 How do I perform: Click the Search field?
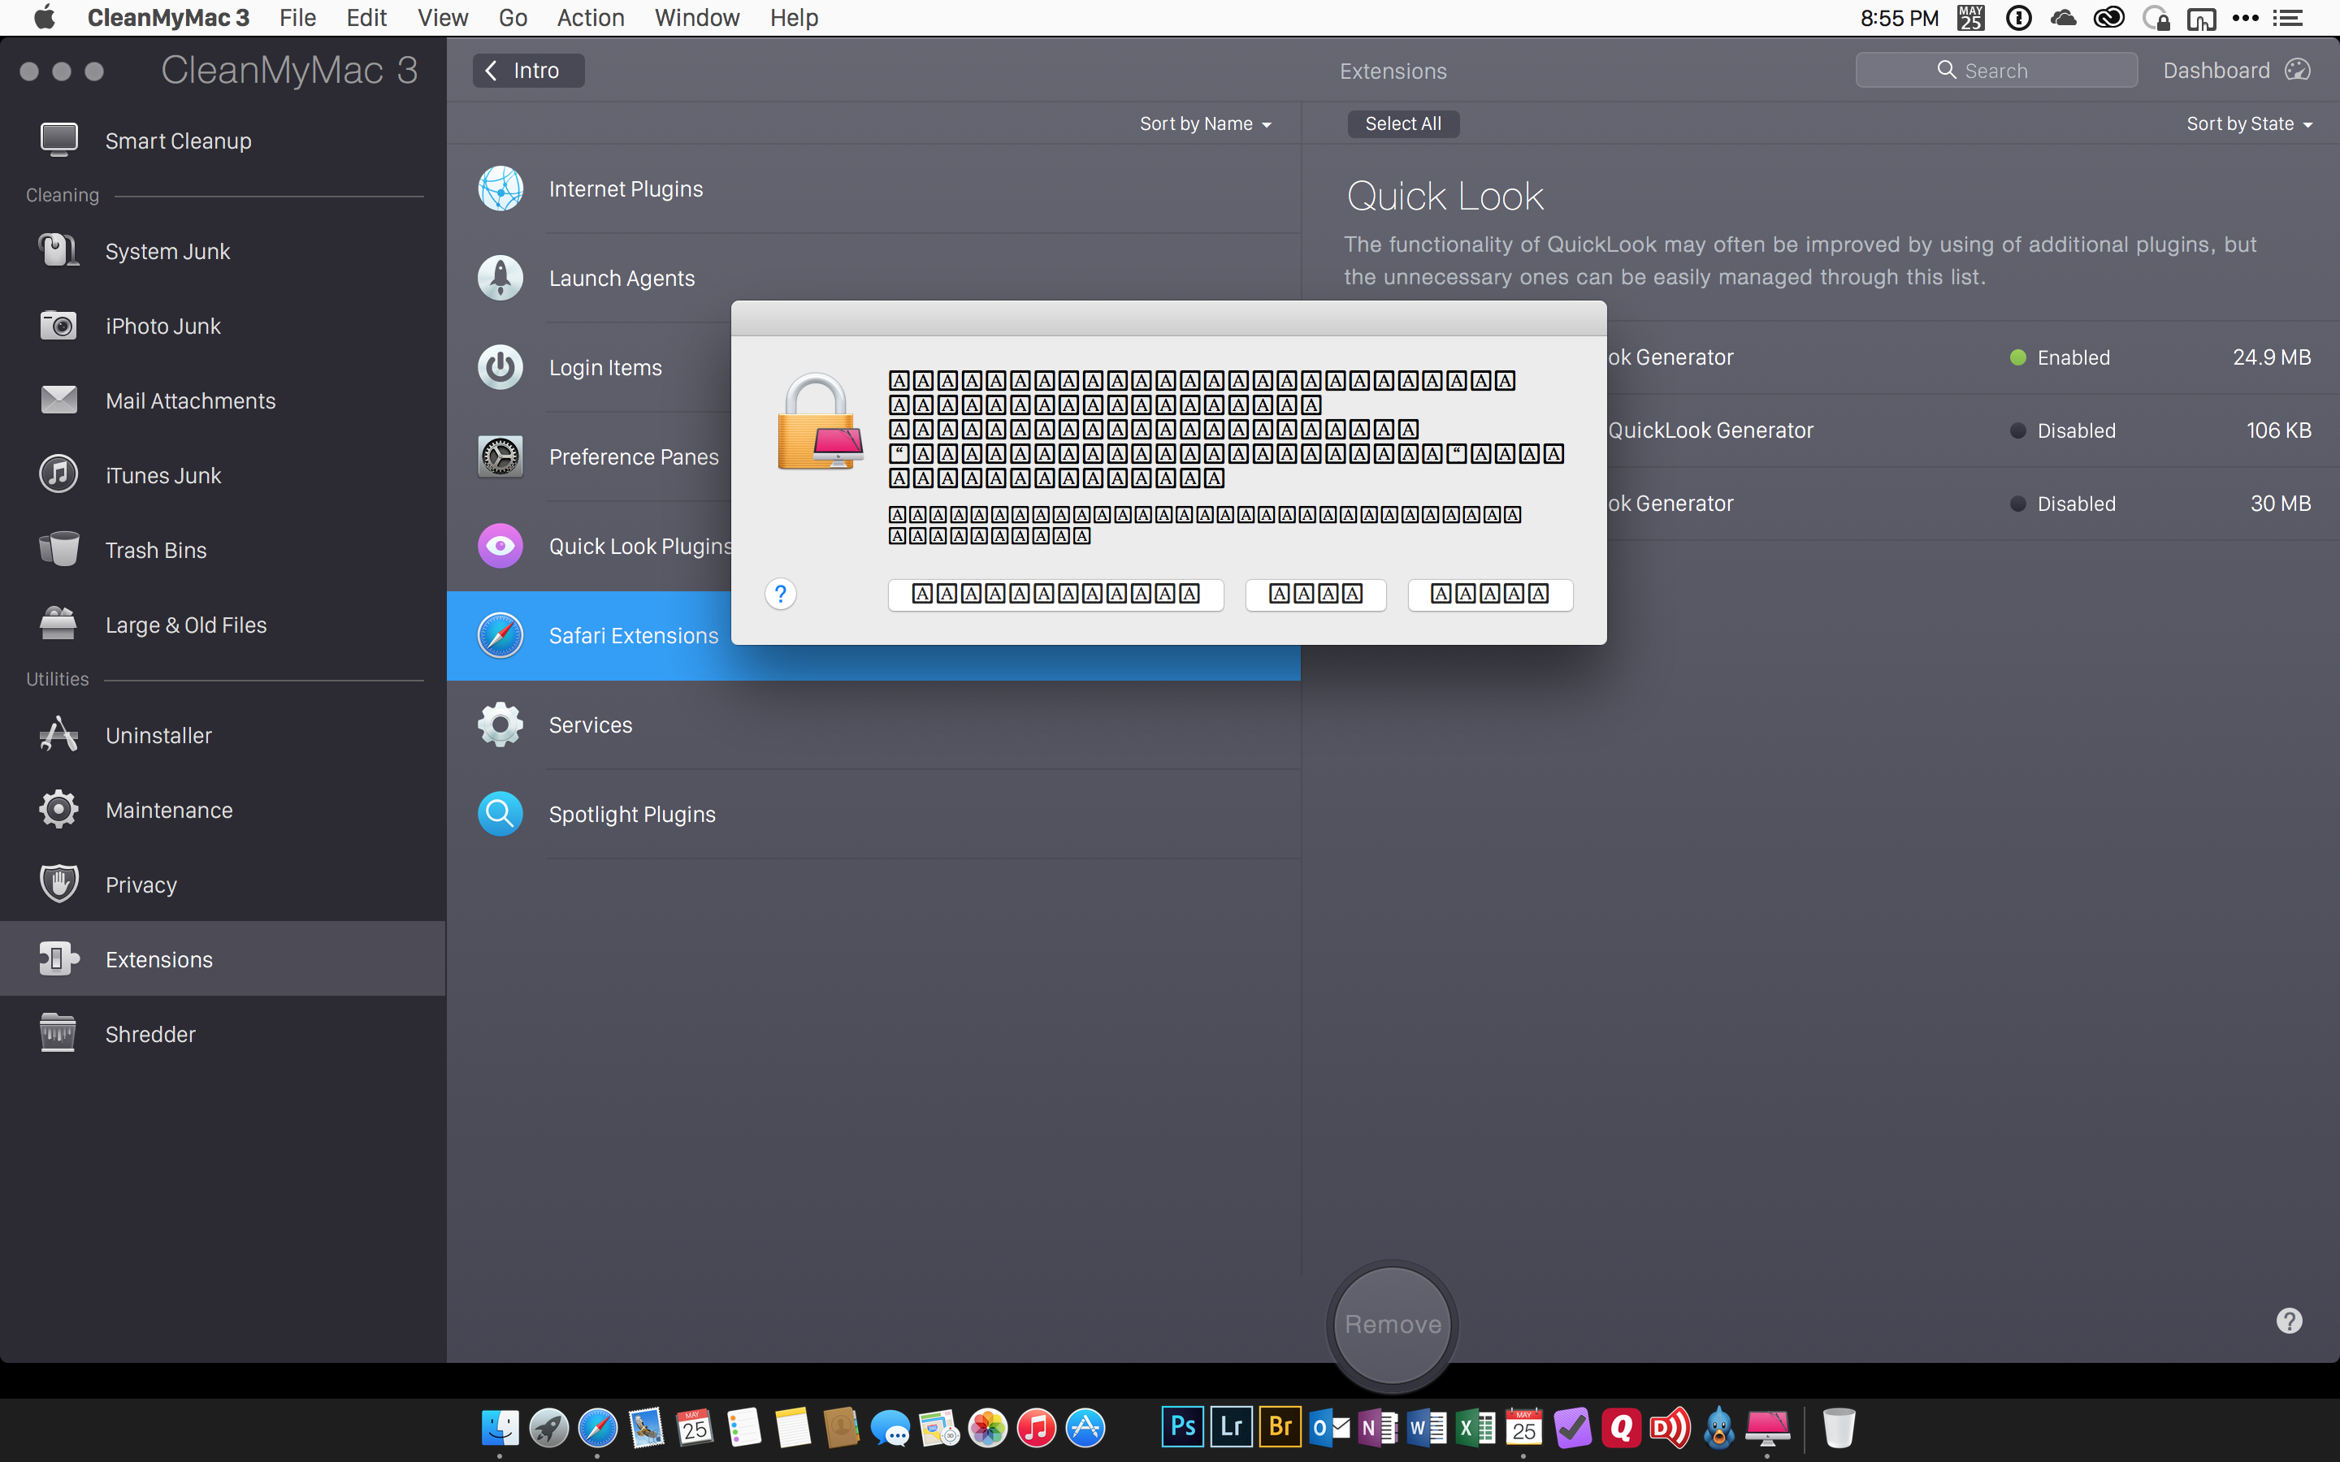1995,71
